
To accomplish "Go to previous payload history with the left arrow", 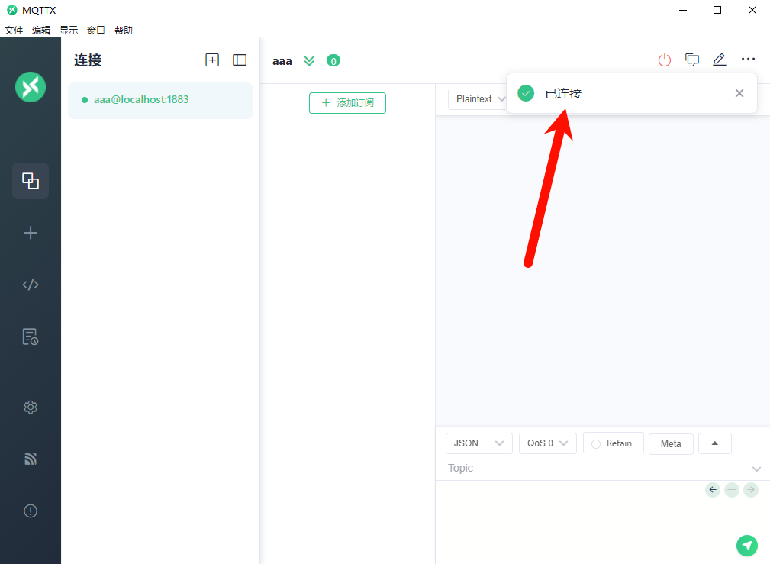I will click(x=713, y=490).
